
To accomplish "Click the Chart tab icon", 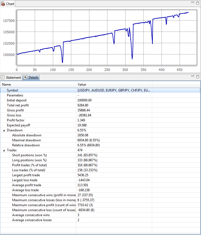I will 3,4.
